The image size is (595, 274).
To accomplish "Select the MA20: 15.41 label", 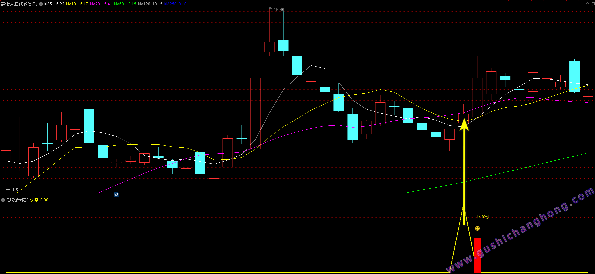I will [x=101, y=4].
